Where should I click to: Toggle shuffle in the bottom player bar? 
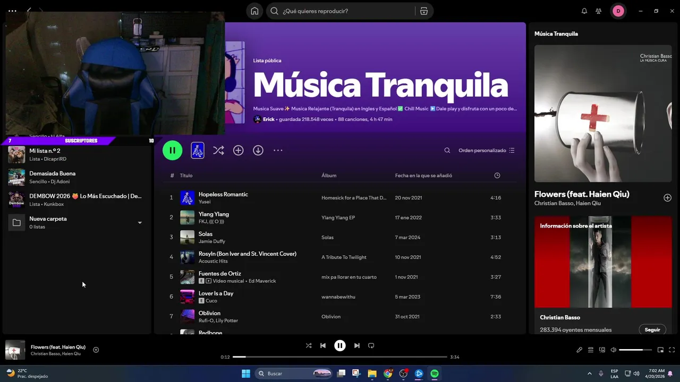pos(309,345)
